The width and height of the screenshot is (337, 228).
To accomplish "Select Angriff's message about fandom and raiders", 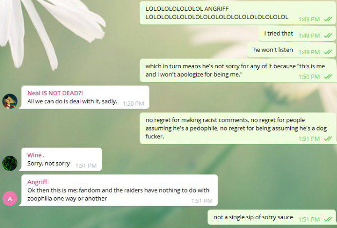I will 118,190.
